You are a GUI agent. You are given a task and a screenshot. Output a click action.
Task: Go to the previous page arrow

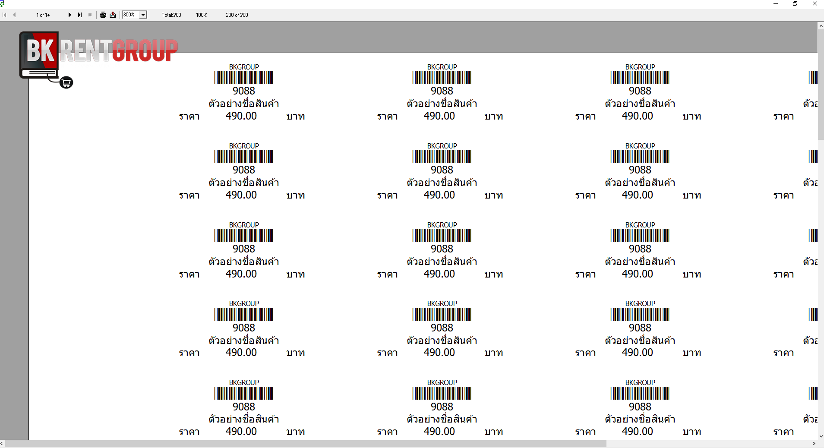[14, 15]
